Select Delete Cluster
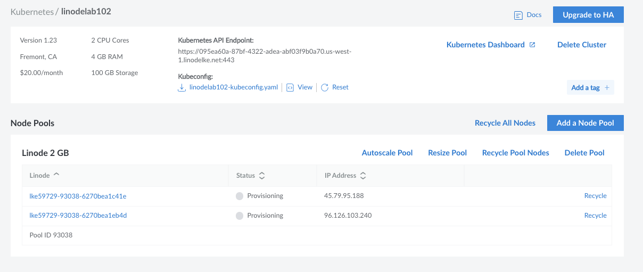Viewport: 643px width, 272px height. (581, 45)
